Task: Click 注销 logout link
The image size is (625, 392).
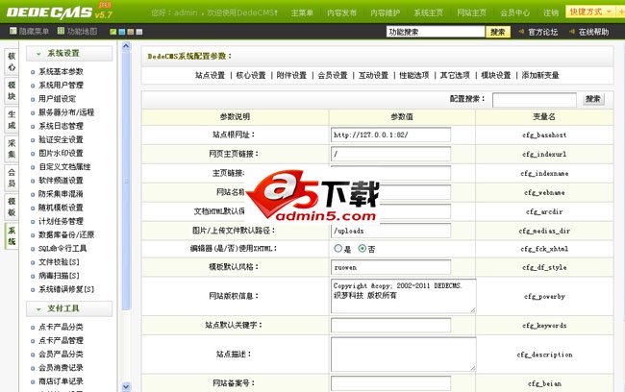Action: point(551,12)
